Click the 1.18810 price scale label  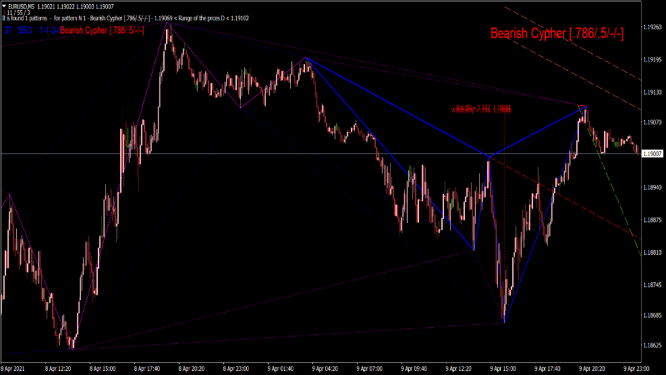click(x=652, y=252)
